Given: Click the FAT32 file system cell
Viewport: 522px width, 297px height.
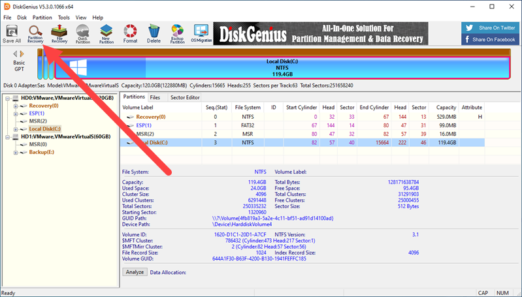Looking at the screenshot, I should coord(248,125).
